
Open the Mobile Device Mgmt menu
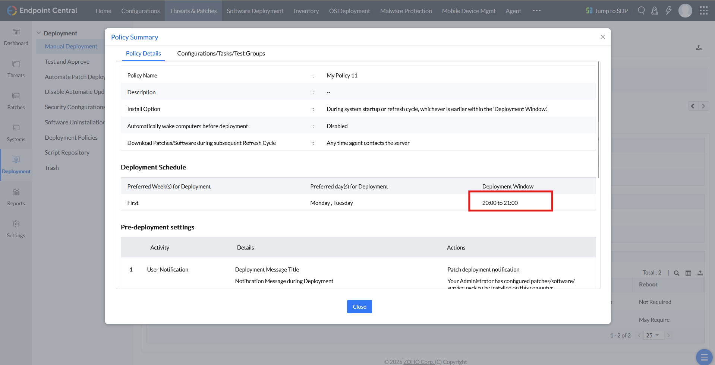pyautogui.click(x=469, y=11)
